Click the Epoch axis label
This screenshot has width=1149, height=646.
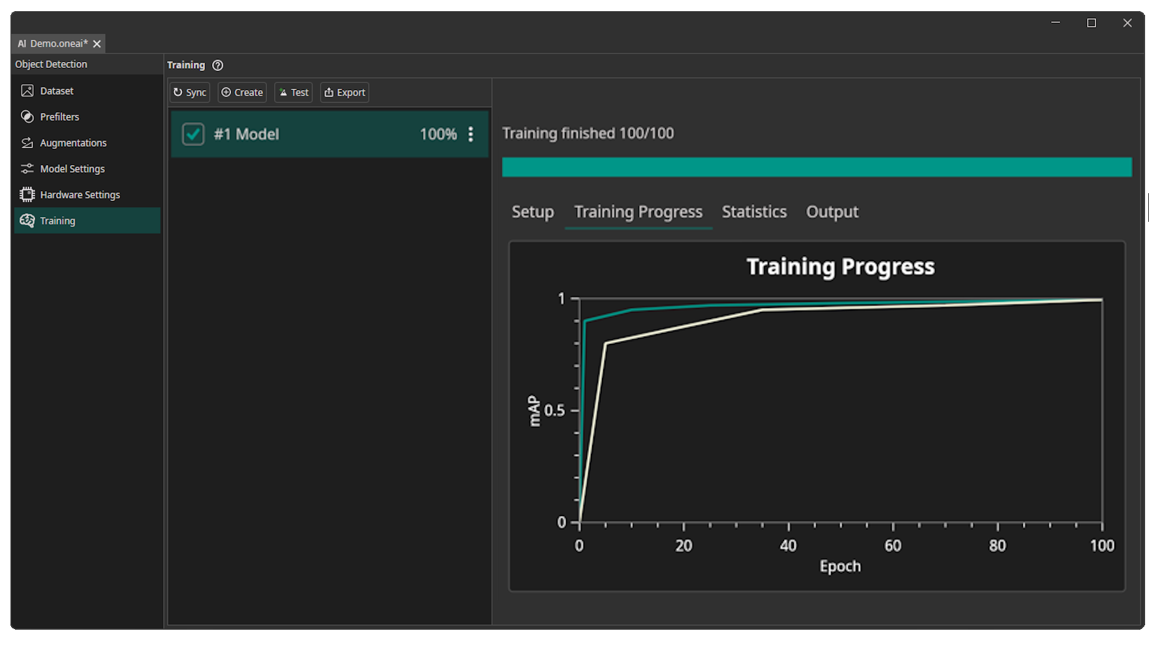pyautogui.click(x=840, y=566)
